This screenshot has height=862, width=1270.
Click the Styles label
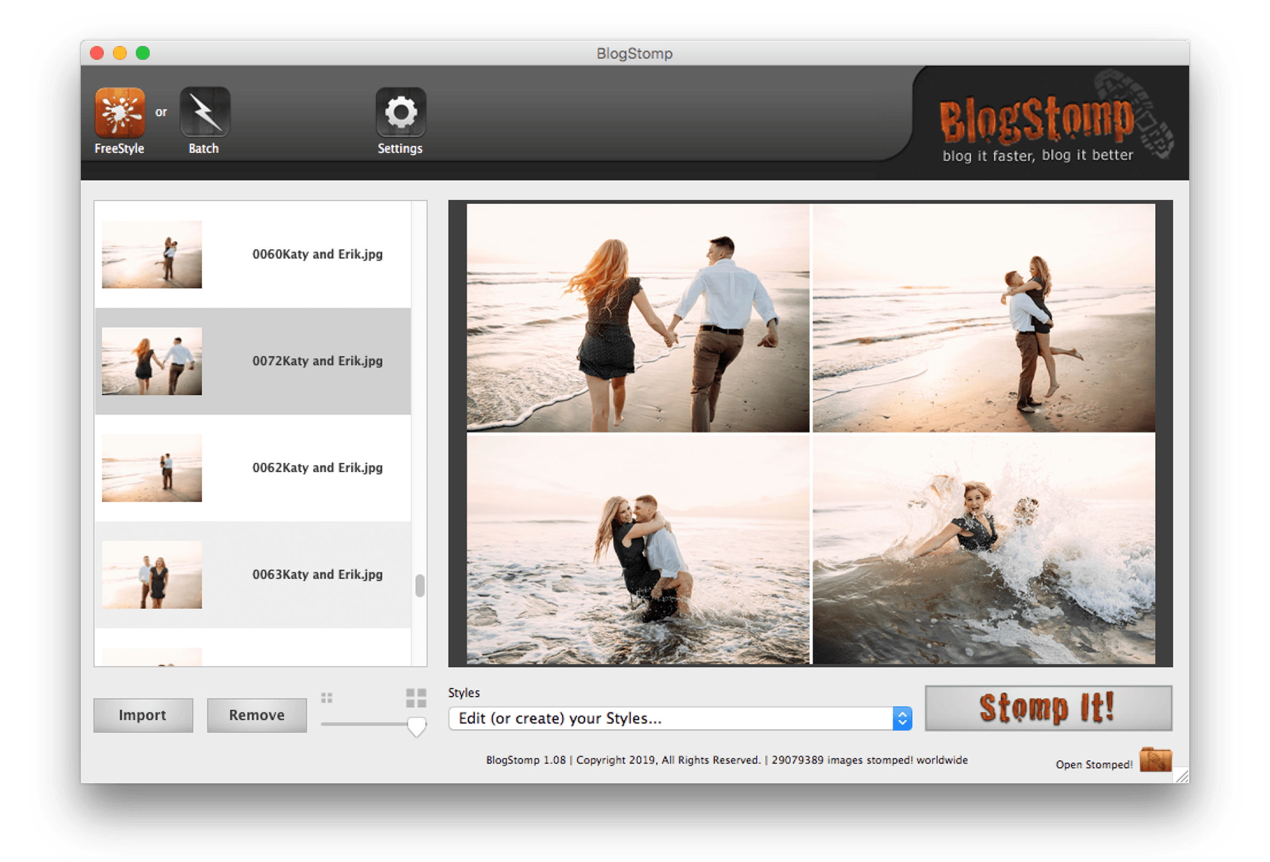[x=464, y=693]
